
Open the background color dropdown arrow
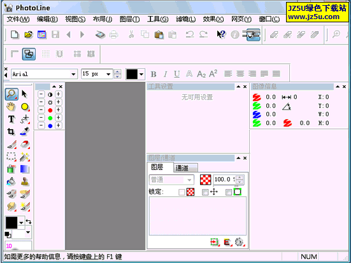point(28,232)
